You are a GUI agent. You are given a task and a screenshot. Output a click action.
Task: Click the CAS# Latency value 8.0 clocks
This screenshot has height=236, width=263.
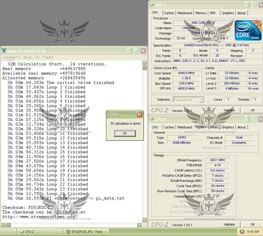[x=218, y=171]
